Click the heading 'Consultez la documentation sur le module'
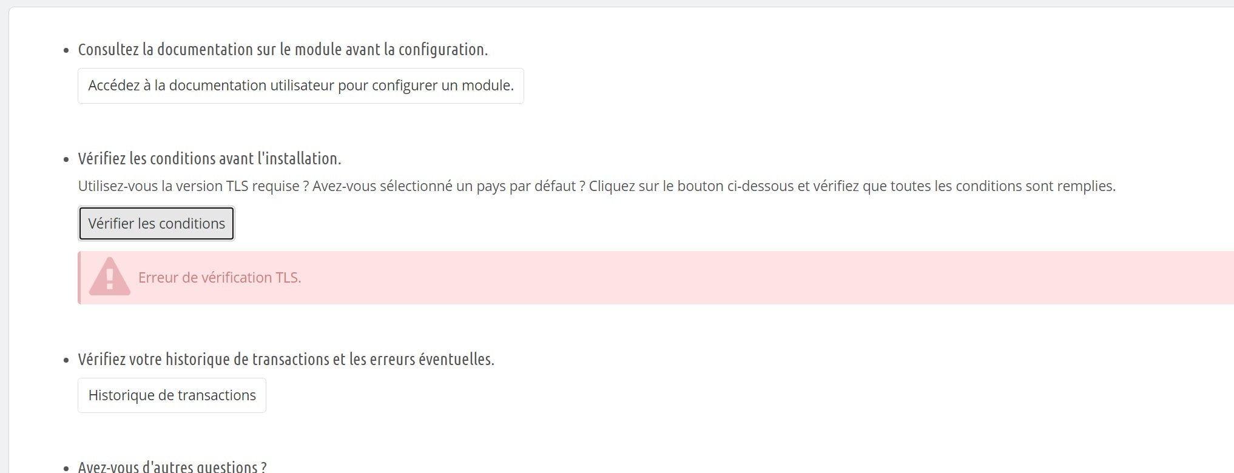Image resolution: width=1234 pixels, height=473 pixels. pos(283,50)
